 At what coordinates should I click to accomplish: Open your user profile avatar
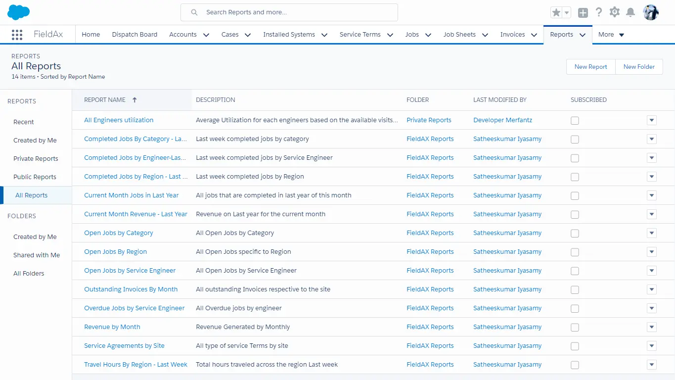[x=651, y=12]
